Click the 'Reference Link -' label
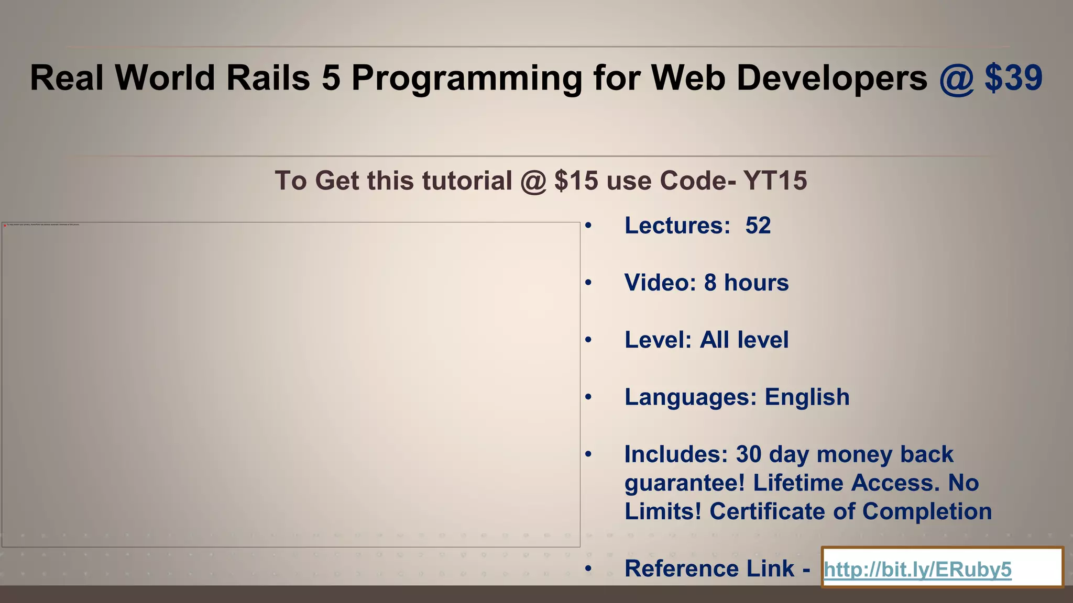The height and width of the screenshot is (603, 1073). click(x=717, y=568)
